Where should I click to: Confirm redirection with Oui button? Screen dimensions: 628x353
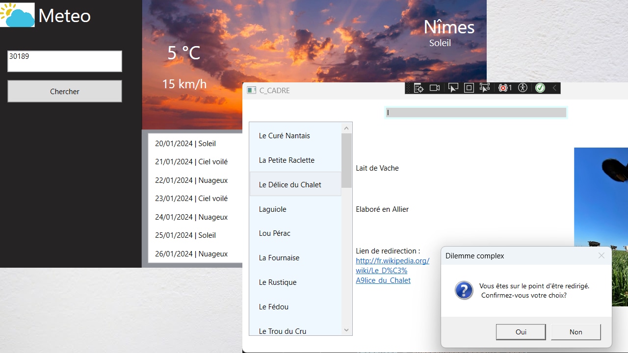[521, 332]
